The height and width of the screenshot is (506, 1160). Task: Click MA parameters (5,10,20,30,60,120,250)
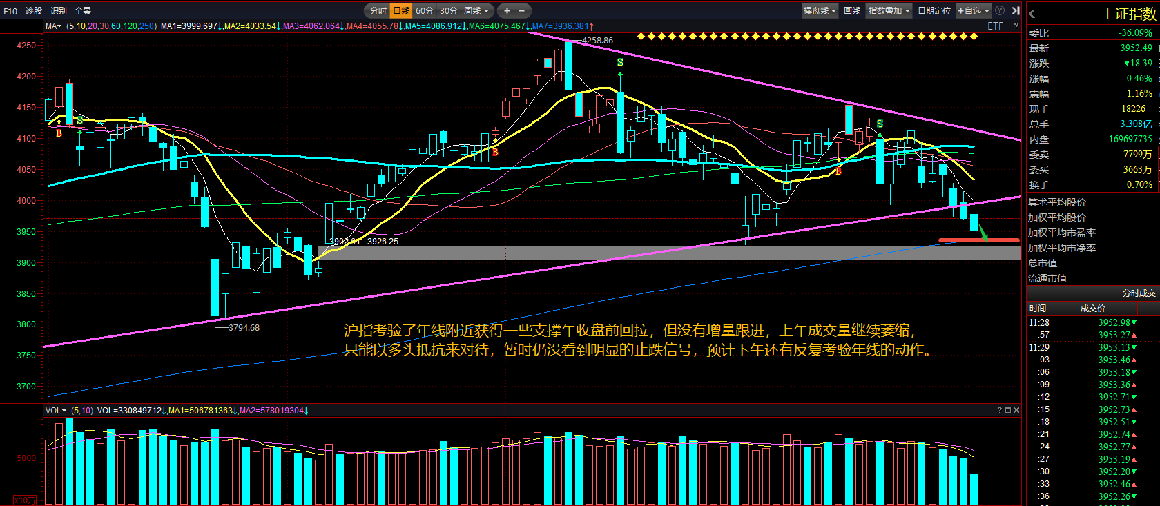pos(111,26)
